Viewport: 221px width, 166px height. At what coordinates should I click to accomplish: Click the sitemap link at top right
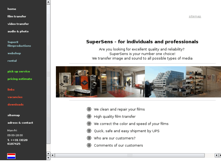195,16
